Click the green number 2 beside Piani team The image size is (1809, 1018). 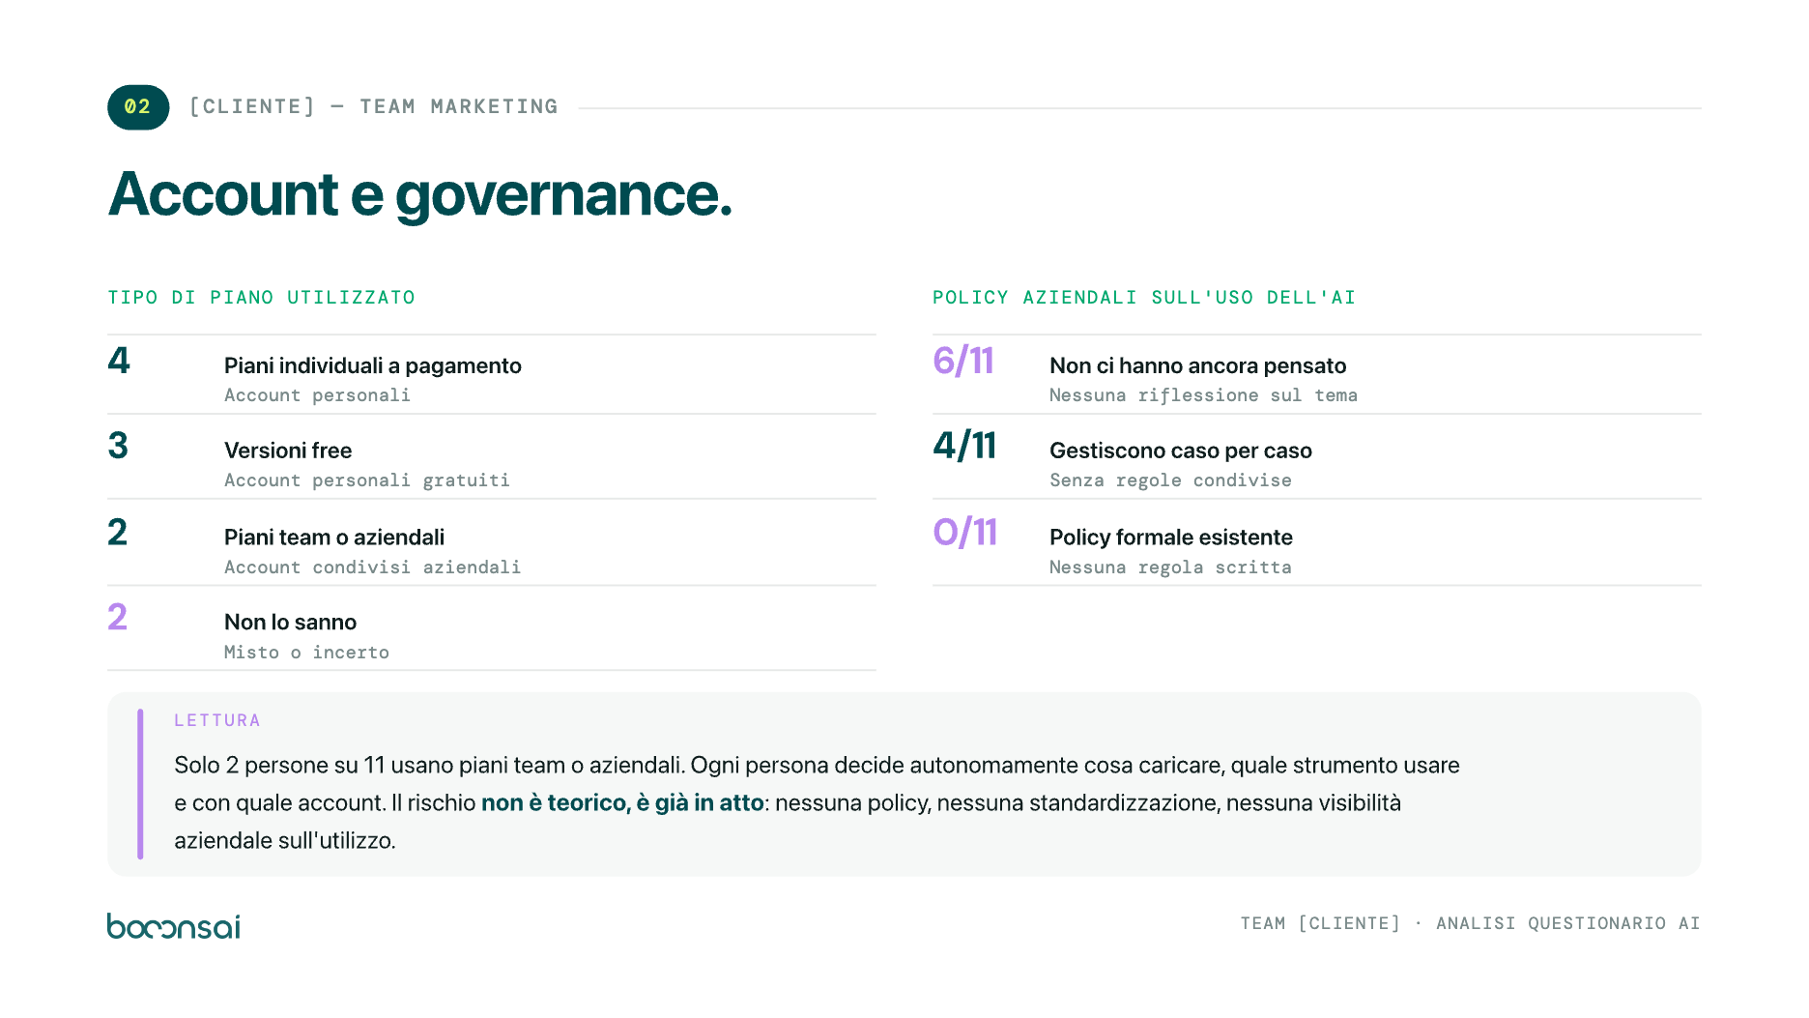click(117, 532)
